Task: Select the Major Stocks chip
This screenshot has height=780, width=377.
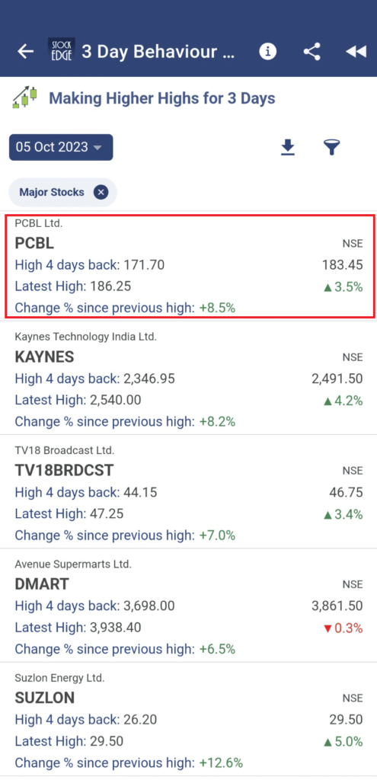Action: 52,193
